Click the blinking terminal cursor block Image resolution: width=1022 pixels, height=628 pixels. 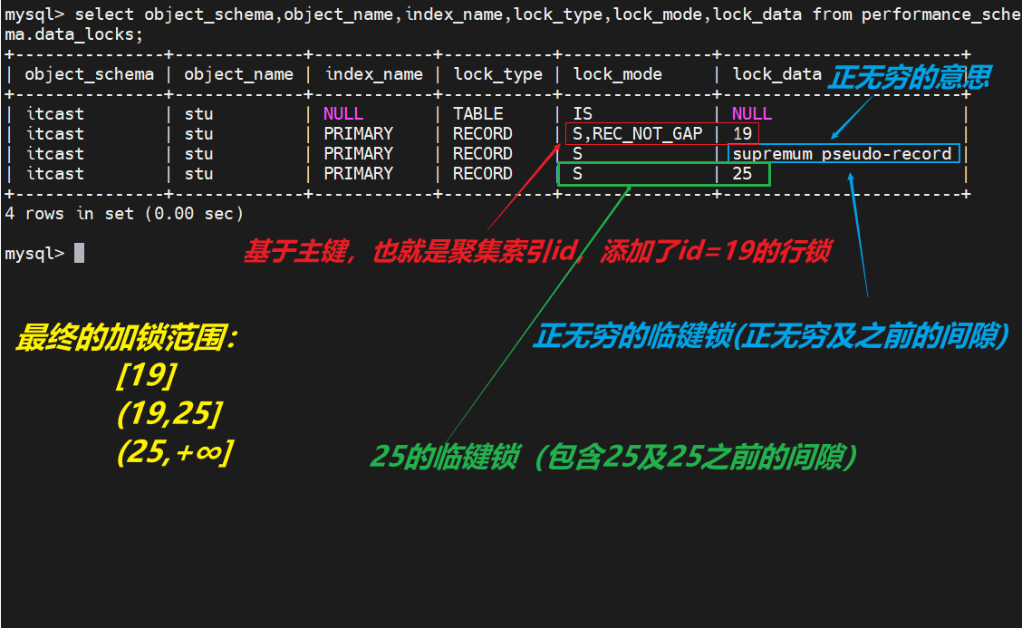click(x=80, y=253)
